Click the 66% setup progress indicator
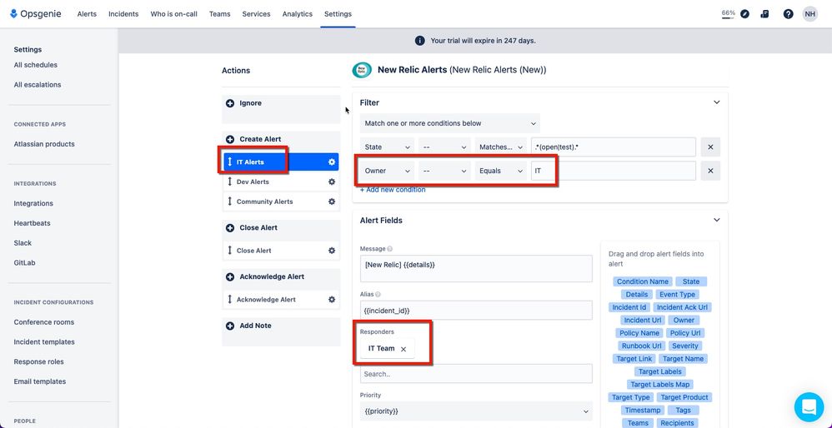 [x=729, y=14]
